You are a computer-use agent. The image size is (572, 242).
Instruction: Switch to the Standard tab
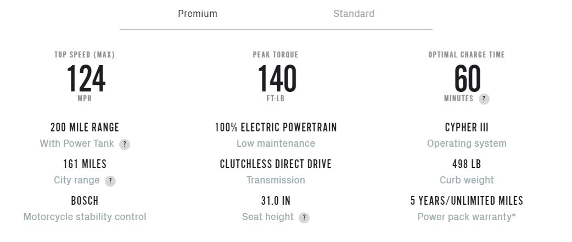(354, 14)
